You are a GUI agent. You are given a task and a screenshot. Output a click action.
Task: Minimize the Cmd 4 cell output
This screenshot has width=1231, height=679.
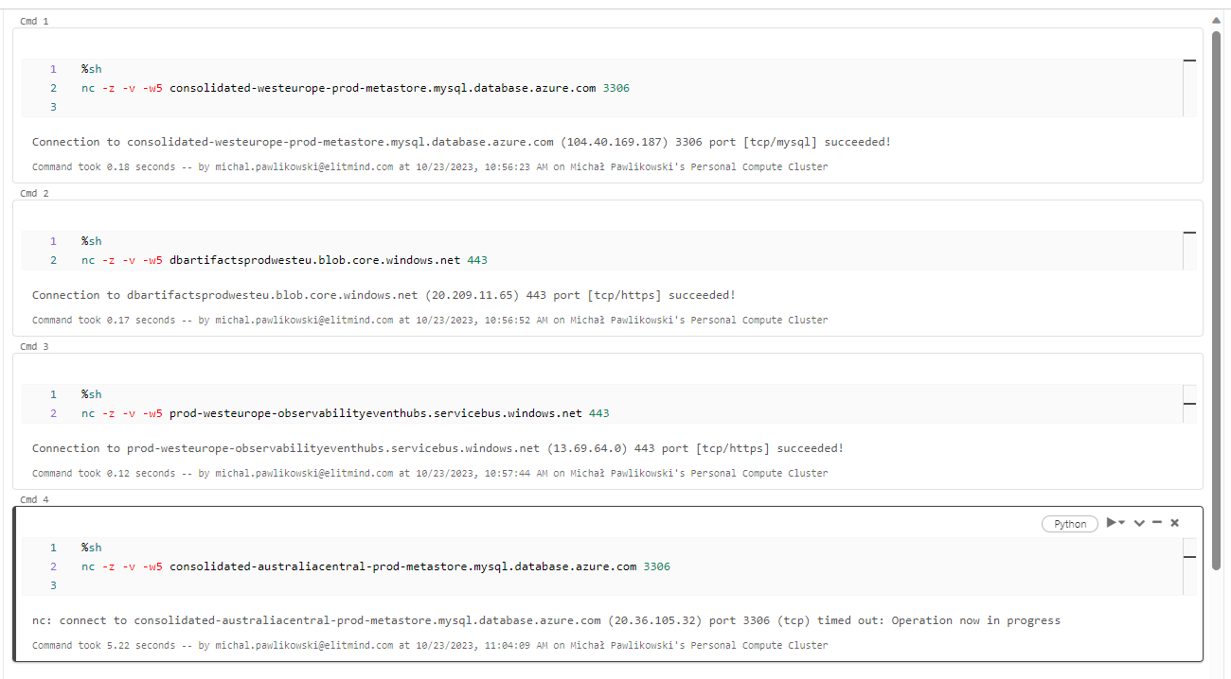1156,523
